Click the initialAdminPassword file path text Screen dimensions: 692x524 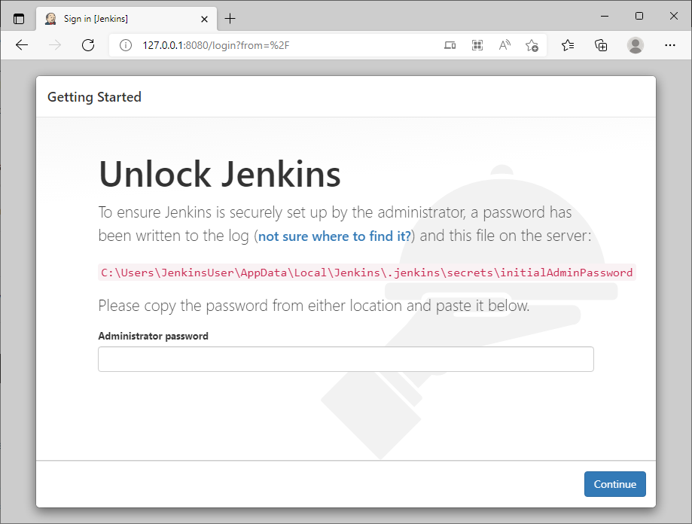click(367, 273)
